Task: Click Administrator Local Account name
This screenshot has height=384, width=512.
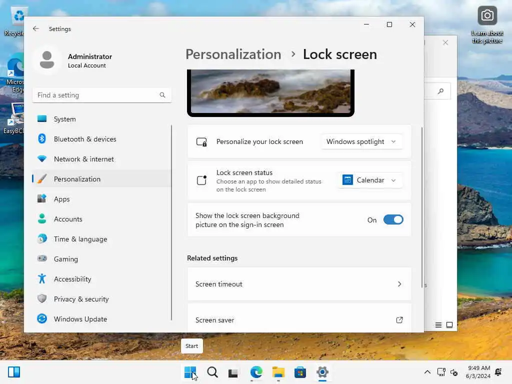Action: (90, 60)
